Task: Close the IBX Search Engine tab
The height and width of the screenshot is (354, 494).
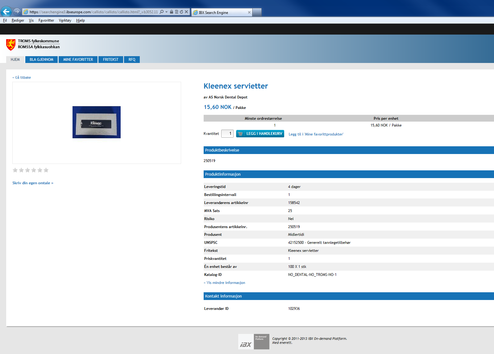Action: pyautogui.click(x=249, y=12)
